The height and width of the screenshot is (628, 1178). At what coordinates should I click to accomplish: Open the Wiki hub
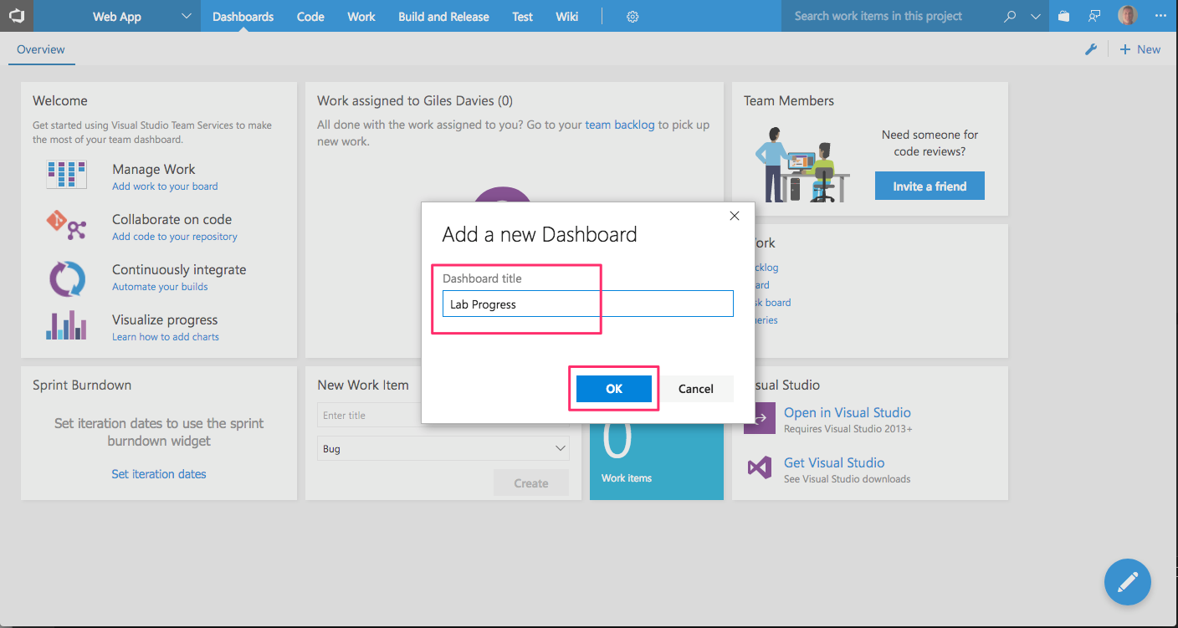(x=566, y=16)
